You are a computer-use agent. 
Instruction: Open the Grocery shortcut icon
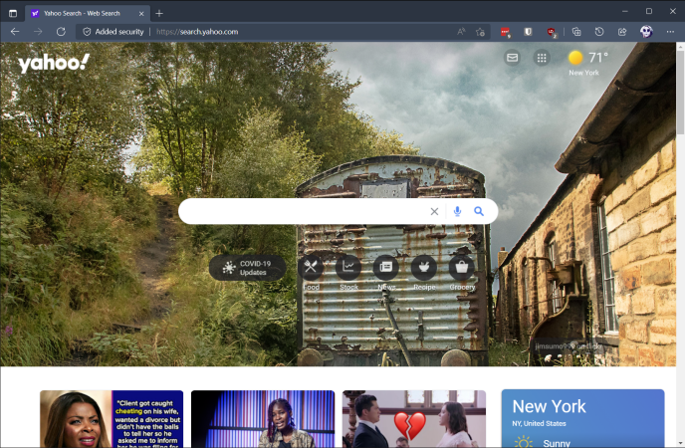pyautogui.click(x=462, y=267)
